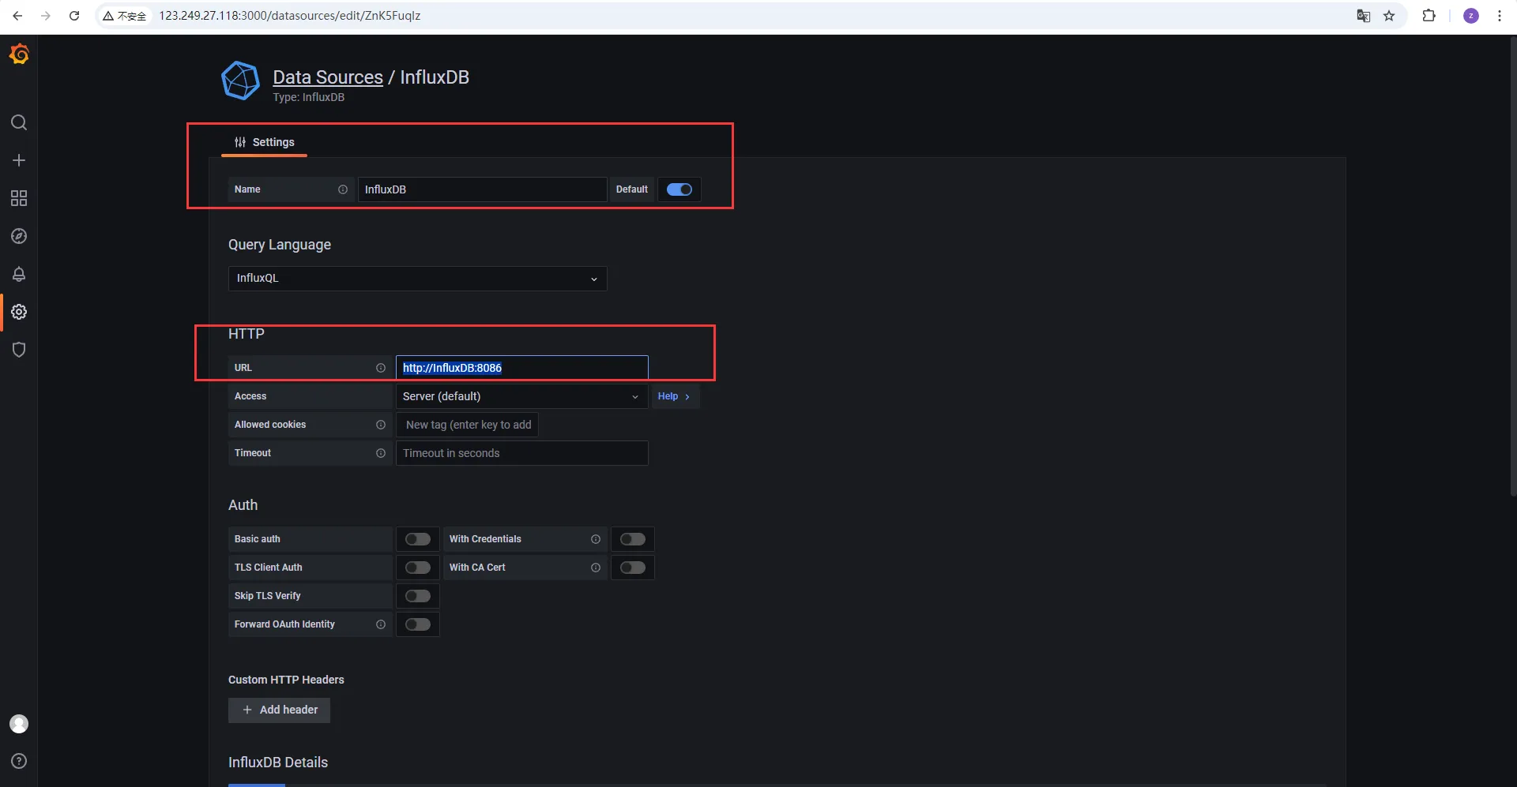
Task: Click the InfluxDB data source logo
Action: pos(240,81)
